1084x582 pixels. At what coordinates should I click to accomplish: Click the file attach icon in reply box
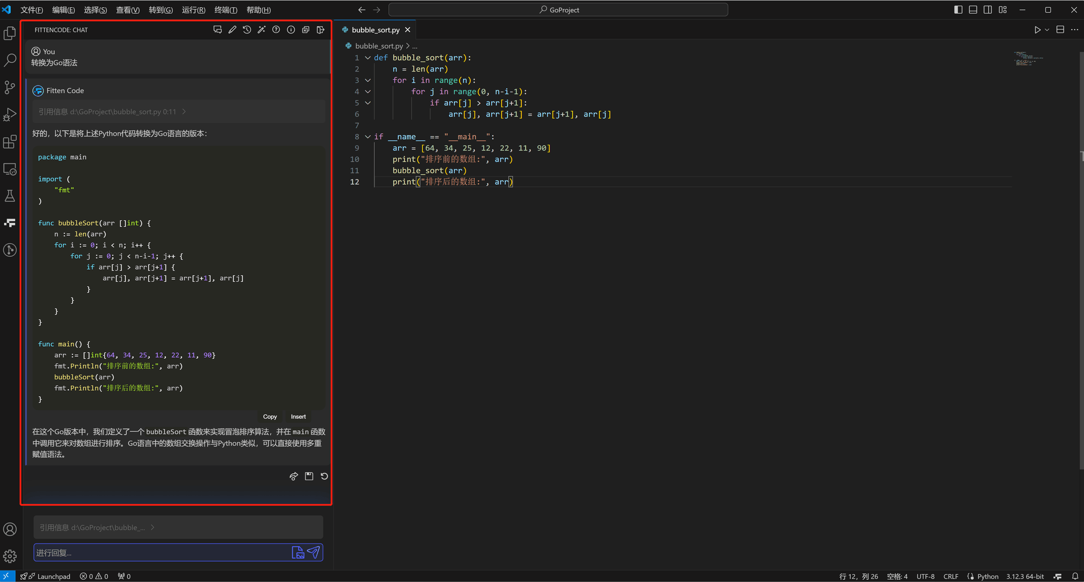click(x=298, y=552)
